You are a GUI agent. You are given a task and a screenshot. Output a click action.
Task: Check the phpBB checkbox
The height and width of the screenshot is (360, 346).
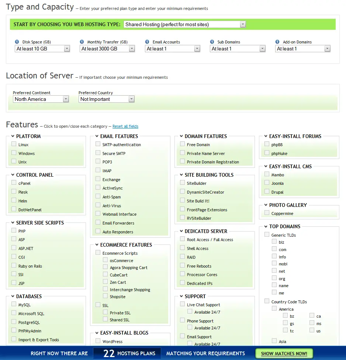267,144
